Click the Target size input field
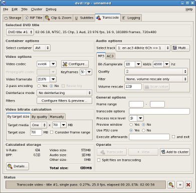The width and height of the screenshot is (196, 193). click(36, 132)
